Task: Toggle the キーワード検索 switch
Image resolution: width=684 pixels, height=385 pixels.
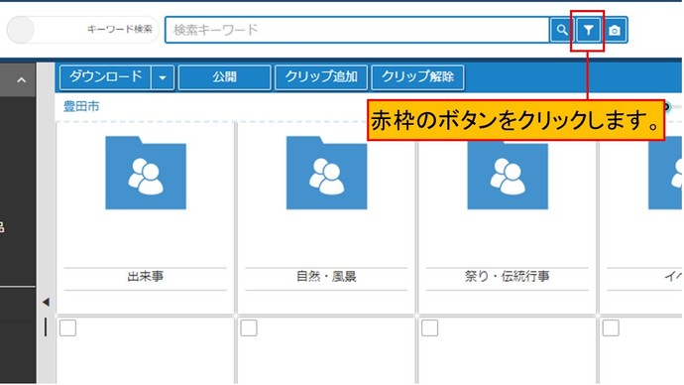Action: click(83, 30)
